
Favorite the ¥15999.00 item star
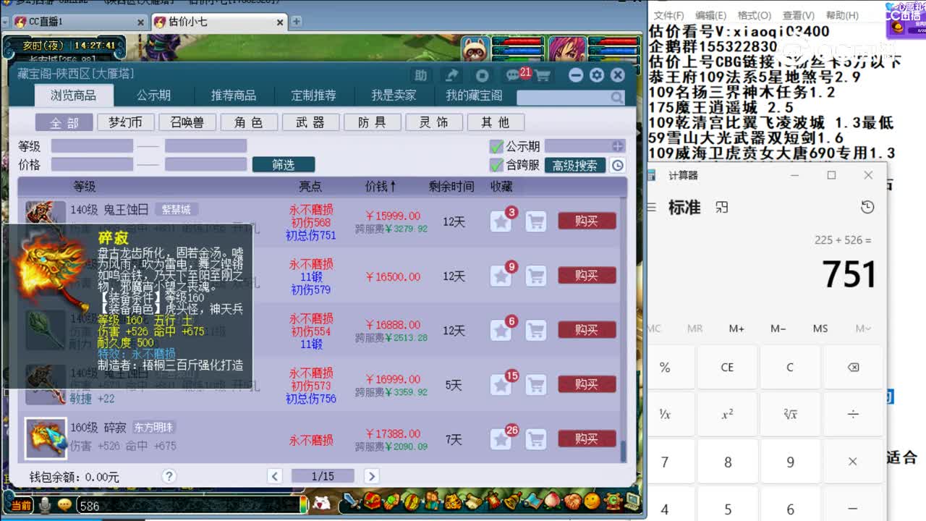[x=501, y=221]
